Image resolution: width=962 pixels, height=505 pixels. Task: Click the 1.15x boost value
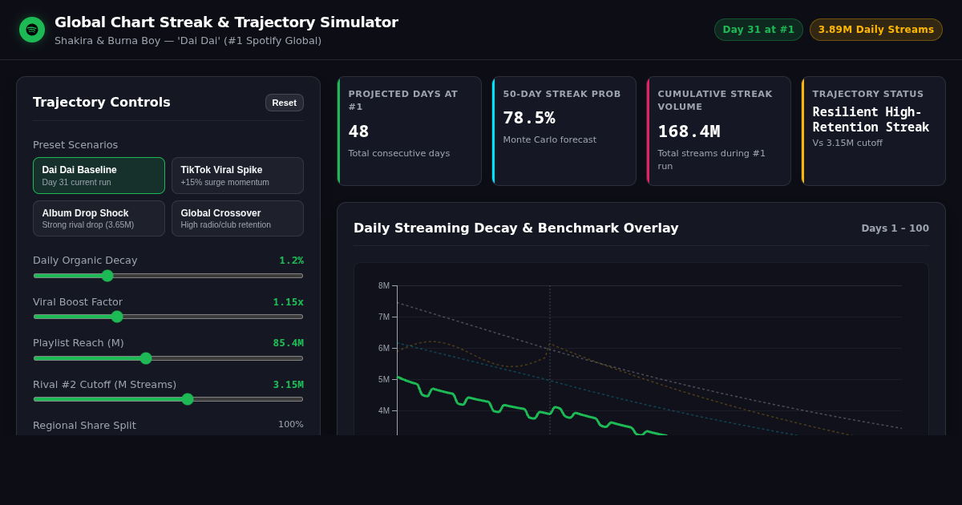tap(288, 302)
